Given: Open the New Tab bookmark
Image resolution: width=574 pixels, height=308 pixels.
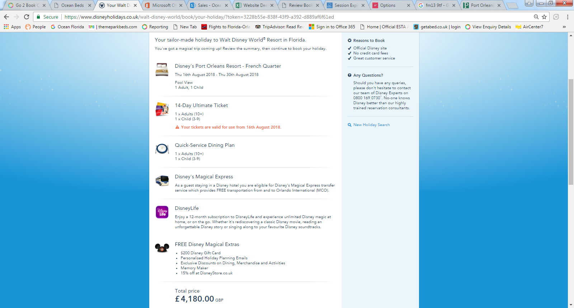Looking at the screenshot, I should point(185,27).
